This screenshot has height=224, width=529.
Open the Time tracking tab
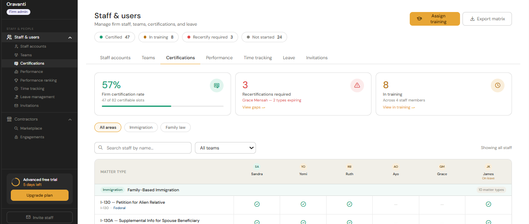coord(258,58)
